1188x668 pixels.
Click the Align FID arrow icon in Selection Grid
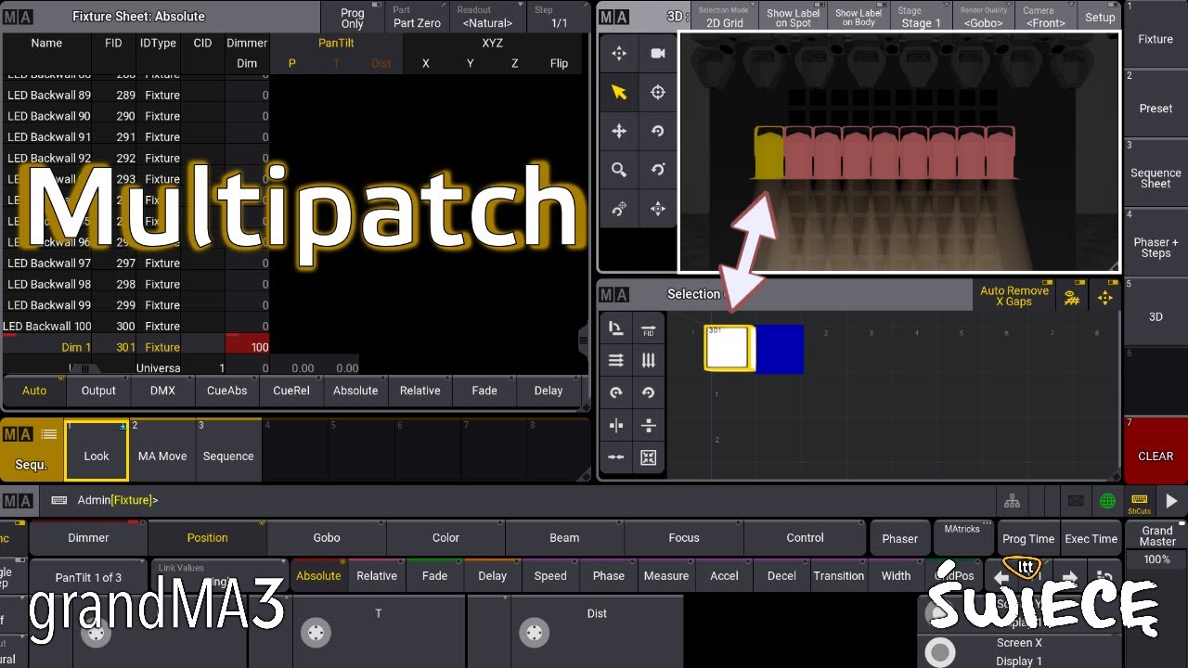tap(648, 330)
